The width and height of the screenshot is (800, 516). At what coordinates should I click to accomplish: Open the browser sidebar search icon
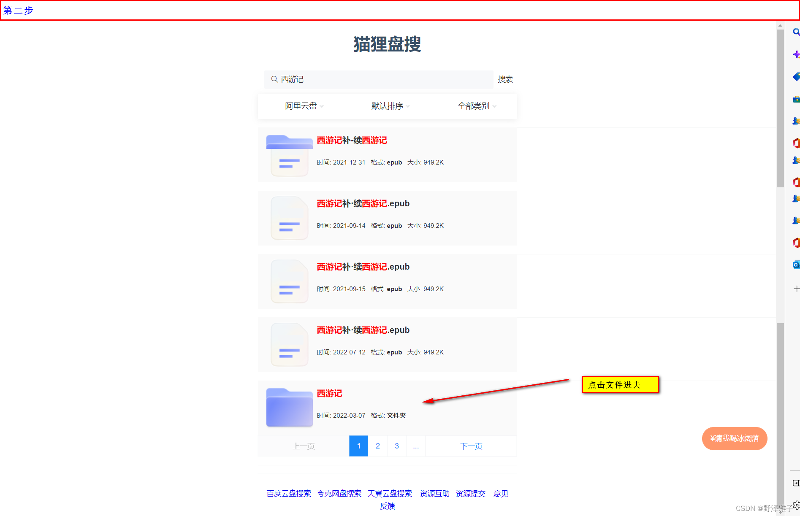pos(796,32)
